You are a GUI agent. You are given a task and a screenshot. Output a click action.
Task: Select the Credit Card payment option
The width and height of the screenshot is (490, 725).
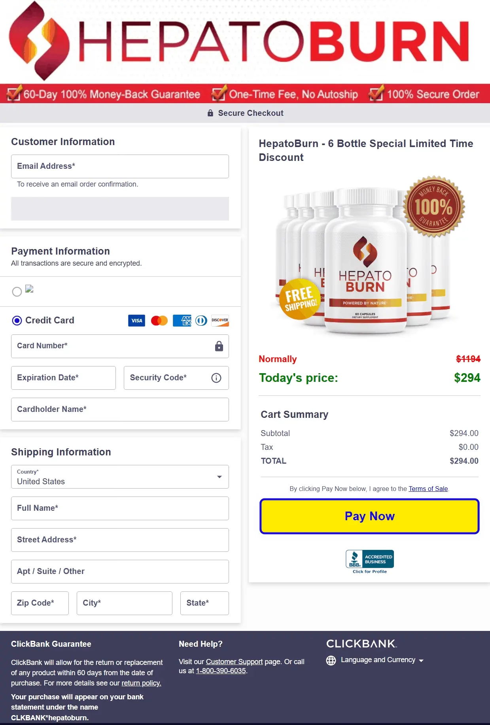point(17,321)
